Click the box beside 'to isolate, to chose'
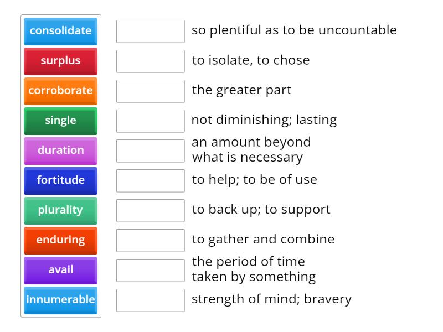The width and height of the screenshot is (443, 332). [151, 61]
